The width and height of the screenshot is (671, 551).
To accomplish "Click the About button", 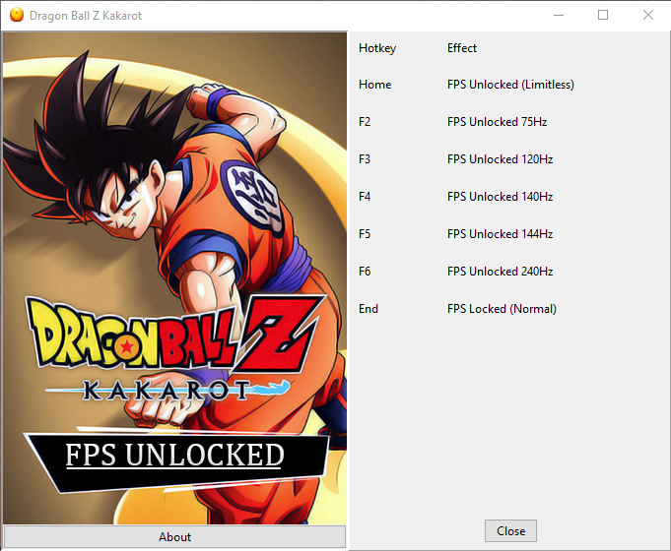I will [x=174, y=536].
